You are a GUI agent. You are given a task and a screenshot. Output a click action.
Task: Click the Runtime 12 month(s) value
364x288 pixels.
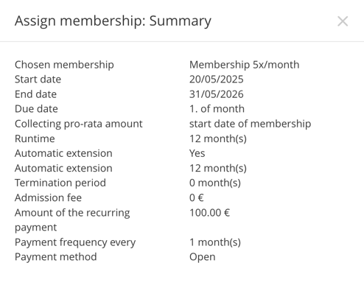click(218, 138)
